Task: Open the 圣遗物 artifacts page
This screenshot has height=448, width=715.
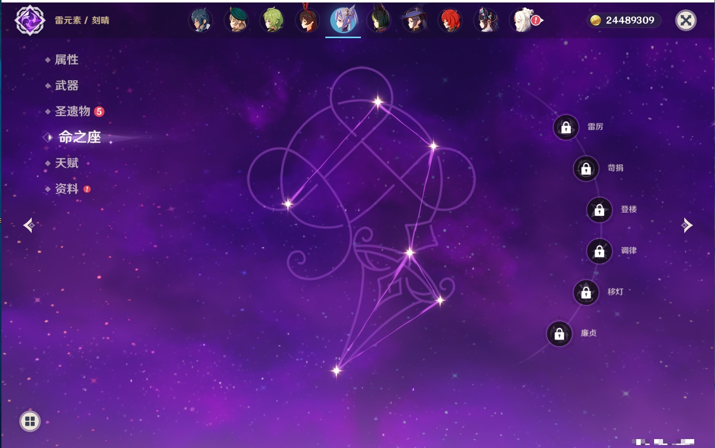Action: tap(73, 111)
